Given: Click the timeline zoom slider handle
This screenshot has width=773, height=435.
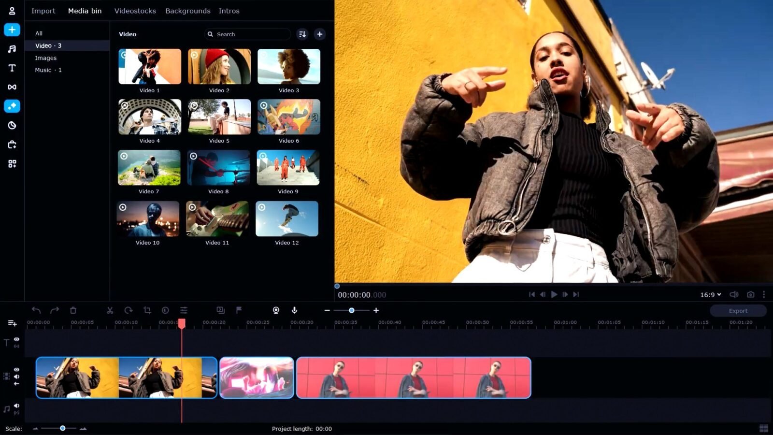Looking at the screenshot, I should tap(352, 310).
